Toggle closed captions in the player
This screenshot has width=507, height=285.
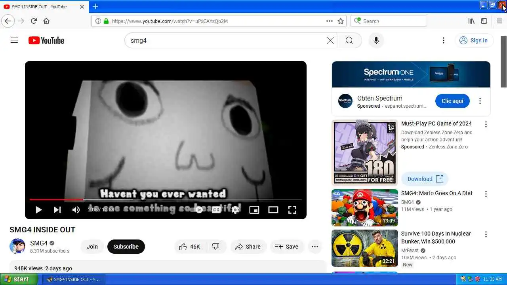[x=216, y=210]
